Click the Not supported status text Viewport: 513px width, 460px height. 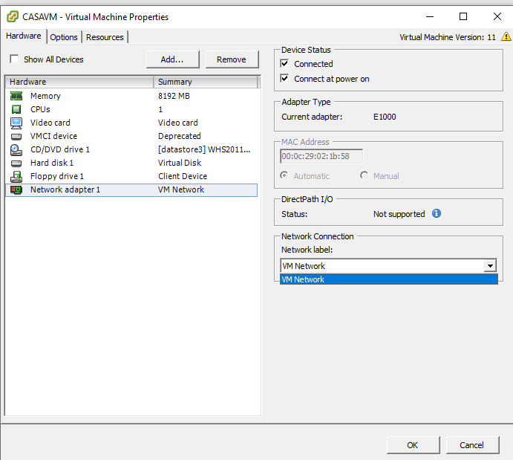tap(399, 214)
